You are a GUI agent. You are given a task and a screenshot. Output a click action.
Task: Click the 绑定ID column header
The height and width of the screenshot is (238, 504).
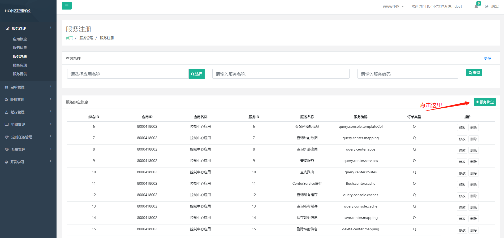coord(94,117)
